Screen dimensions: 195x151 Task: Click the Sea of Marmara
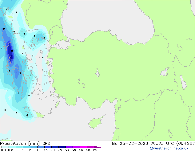click(64, 46)
